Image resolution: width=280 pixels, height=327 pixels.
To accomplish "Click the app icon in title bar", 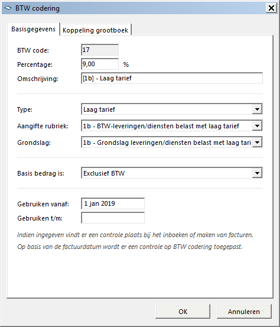I will point(8,8).
